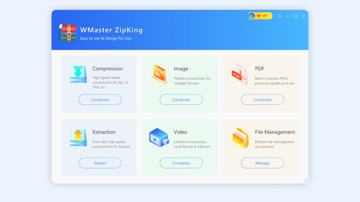Click the Extraction upward-arrow icon
Screen dimensions: 360x202
point(78,138)
